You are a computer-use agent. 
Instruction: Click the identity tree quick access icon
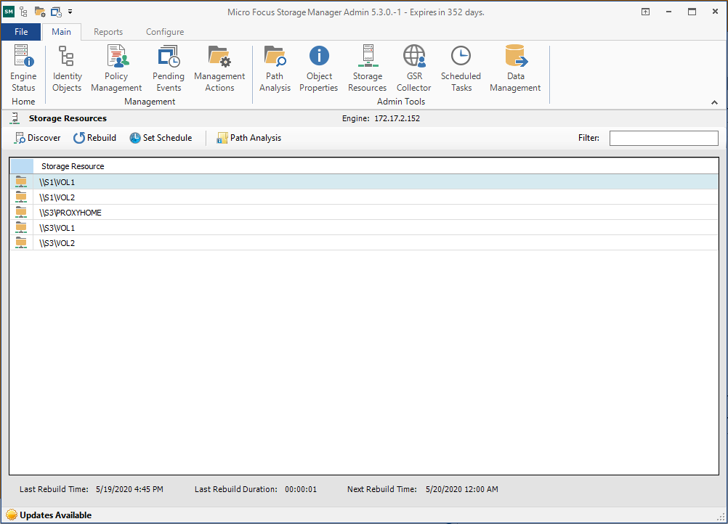click(24, 12)
